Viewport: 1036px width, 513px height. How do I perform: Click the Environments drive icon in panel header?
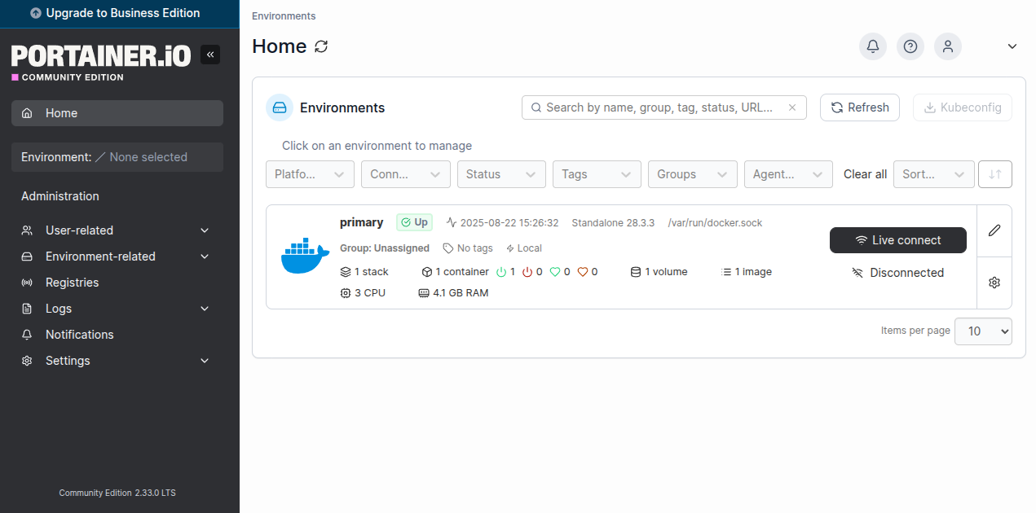280,107
